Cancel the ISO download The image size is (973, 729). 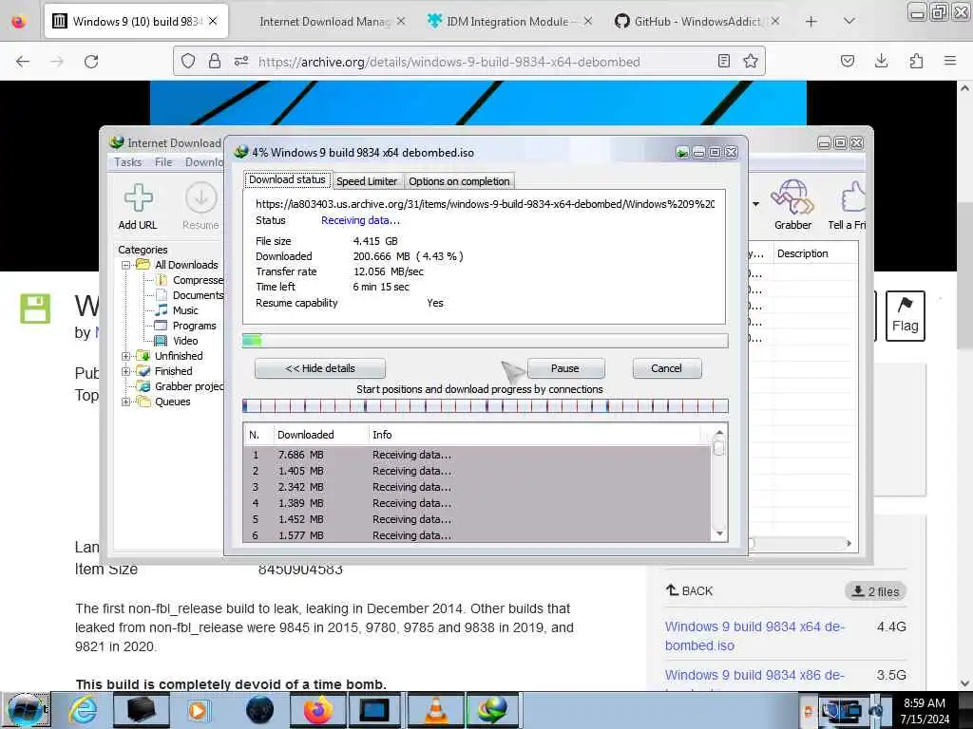[x=666, y=368]
